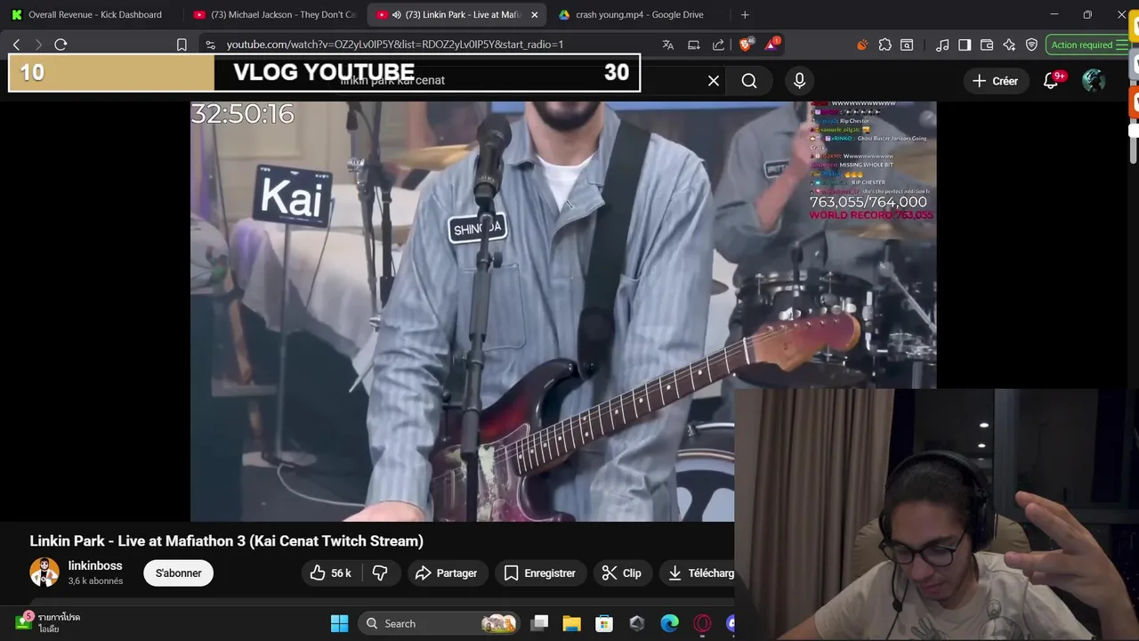
Task: Open the Brave playlist music note icon
Action: click(942, 45)
